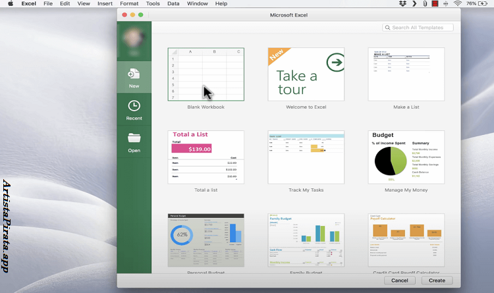Select the Make a List template
Viewport: 494px width, 293px height.
(x=406, y=74)
